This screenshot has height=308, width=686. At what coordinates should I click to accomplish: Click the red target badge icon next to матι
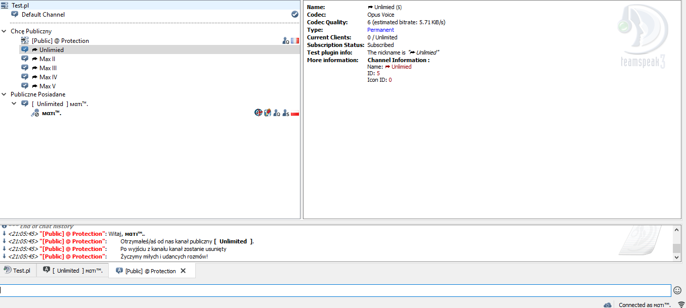pyautogui.click(x=258, y=113)
